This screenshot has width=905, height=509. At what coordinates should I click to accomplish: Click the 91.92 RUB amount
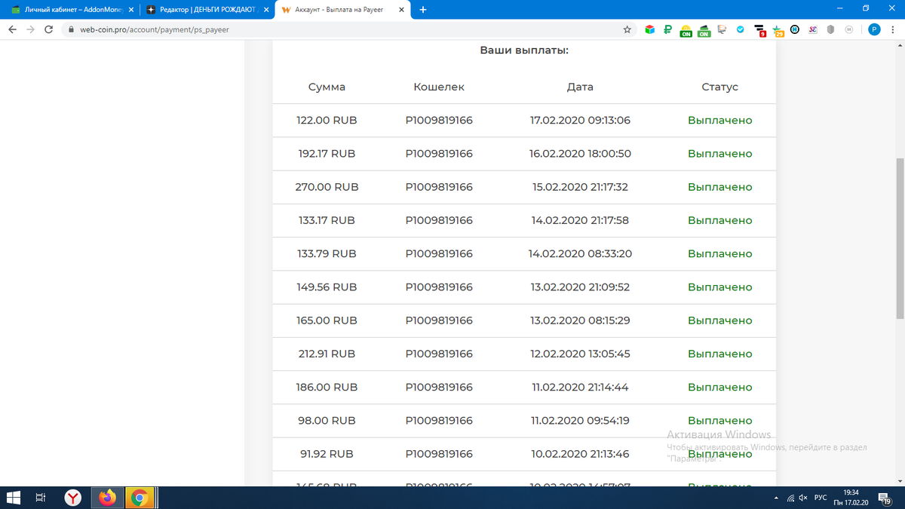point(327,454)
